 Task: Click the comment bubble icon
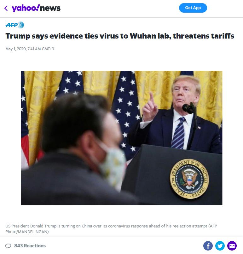coord(8,246)
